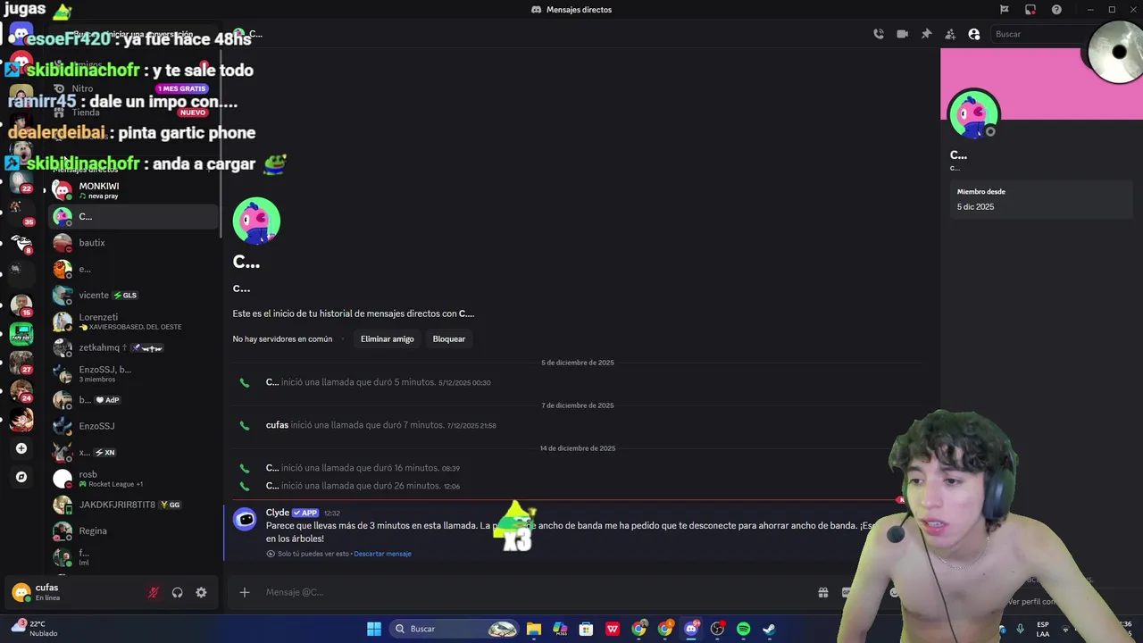Image resolution: width=1143 pixels, height=643 pixels.
Task: Click C... large avatar in chat header
Action: click(x=256, y=221)
